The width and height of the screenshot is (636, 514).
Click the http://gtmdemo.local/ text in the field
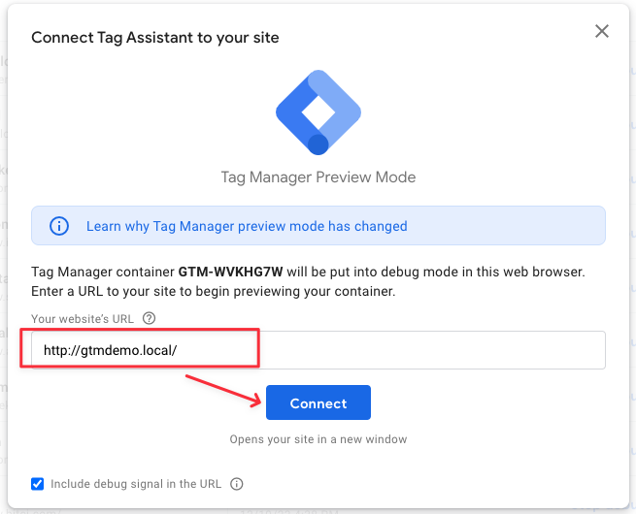point(110,350)
